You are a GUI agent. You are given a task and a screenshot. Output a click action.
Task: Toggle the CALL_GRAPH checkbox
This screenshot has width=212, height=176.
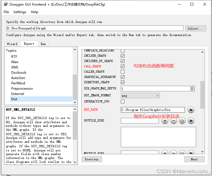click(x=123, y=66)
